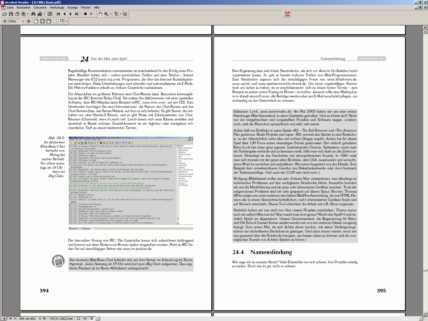The width and height of the screenshot is (428, 321).
Task: Open the Werkzeuge menu
Action: pos(57,7)
